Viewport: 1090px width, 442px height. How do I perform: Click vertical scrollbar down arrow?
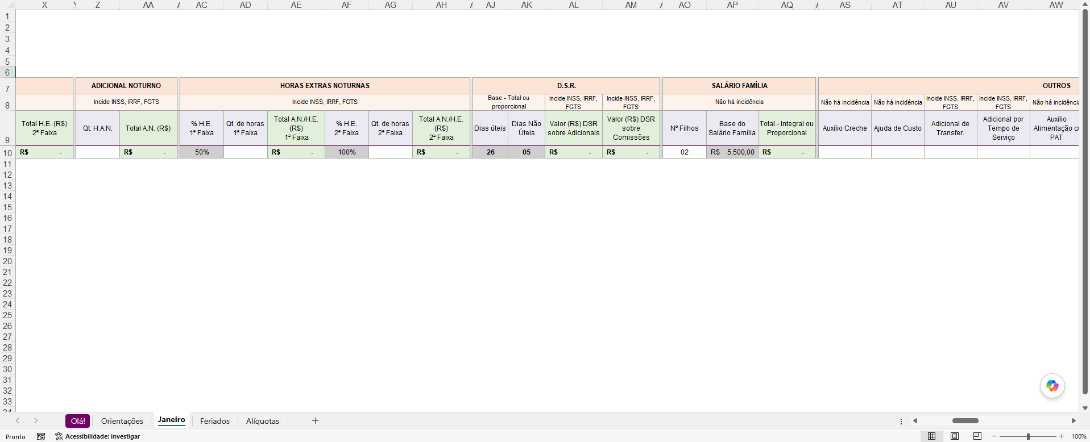tap(1085, 408)
